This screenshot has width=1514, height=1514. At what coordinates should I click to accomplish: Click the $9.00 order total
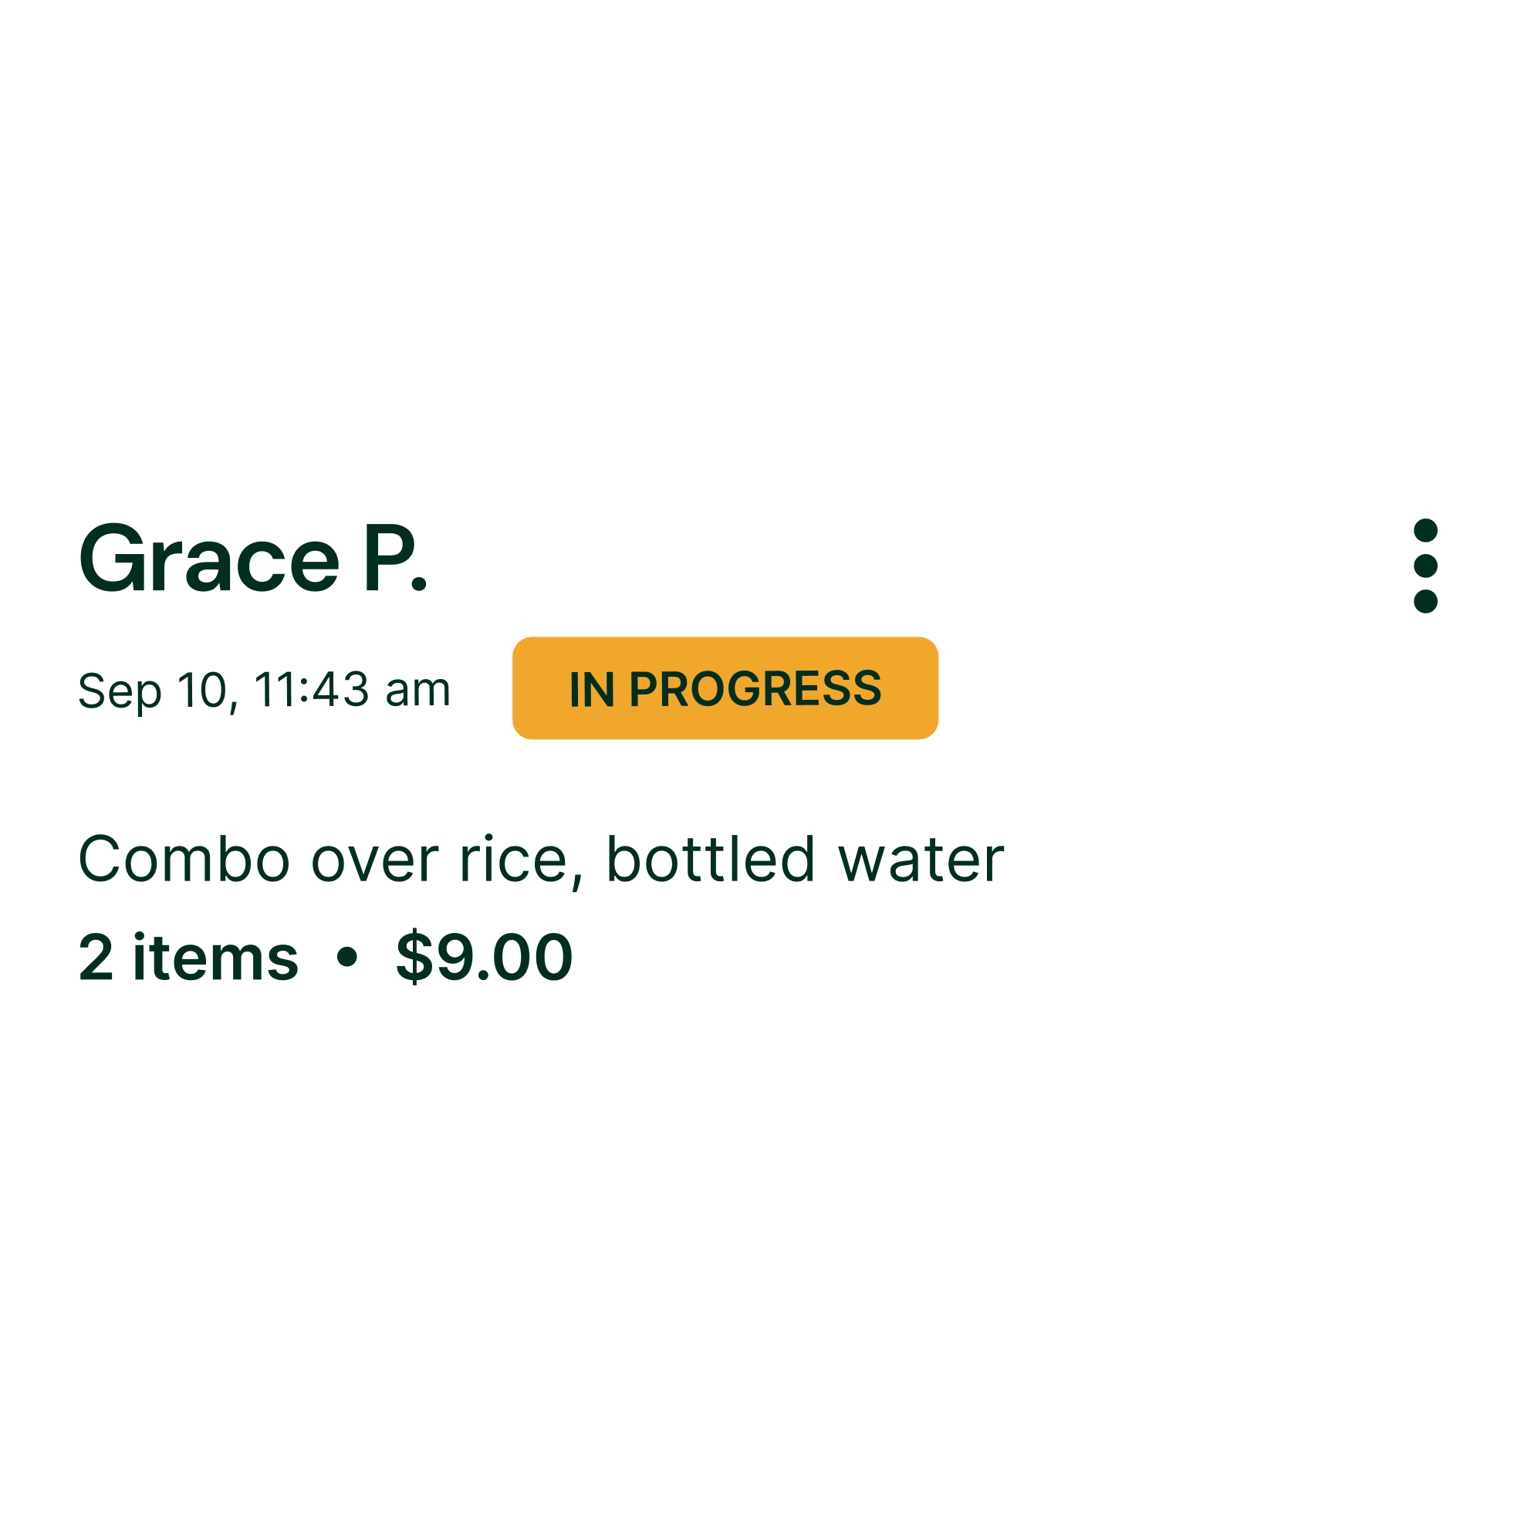pos(485,957)
